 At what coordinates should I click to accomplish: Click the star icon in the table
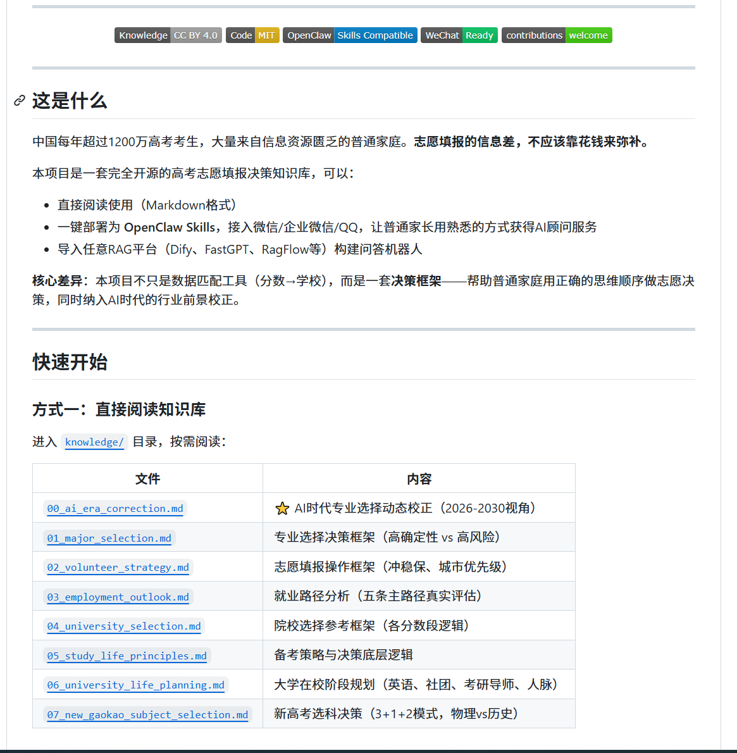282,509
